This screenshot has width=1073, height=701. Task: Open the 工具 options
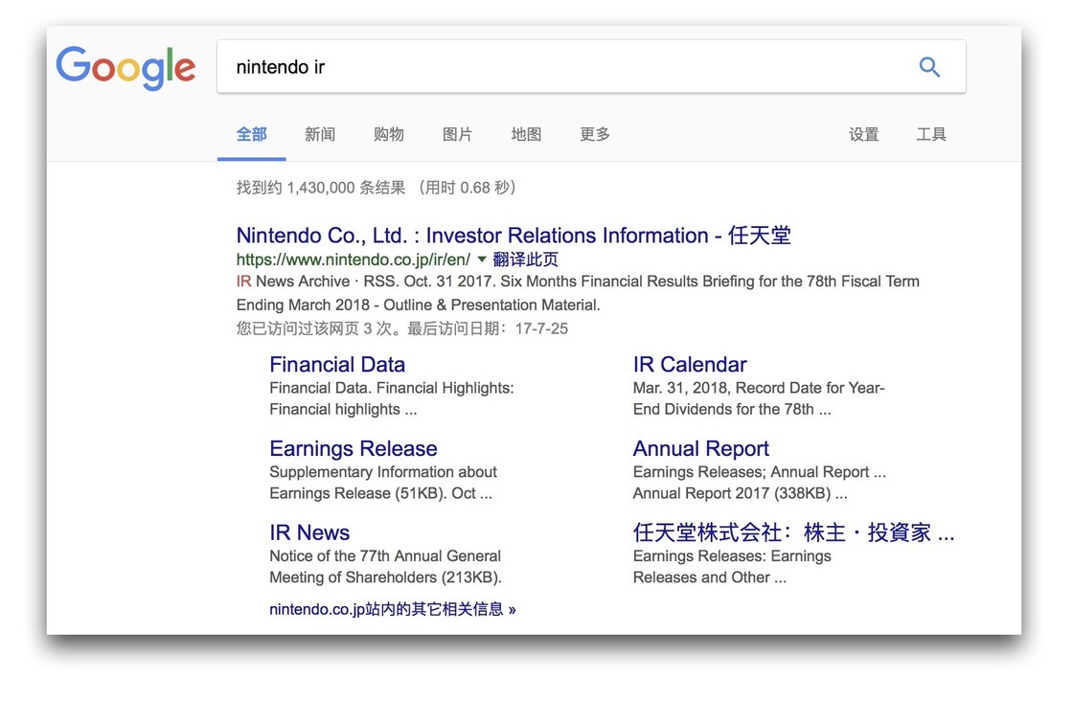coord(931,134)
